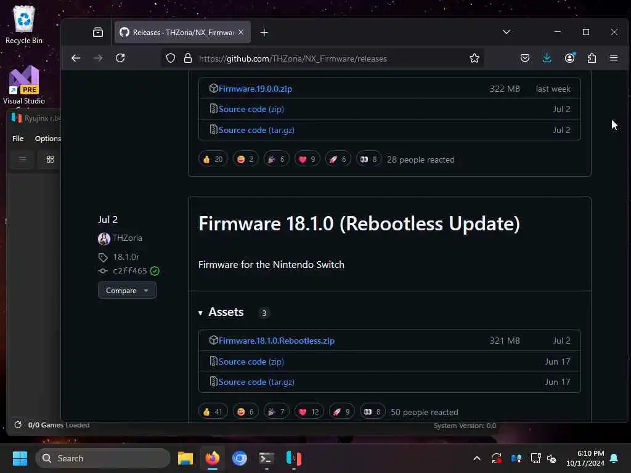Open a new tab with plus button

tap(264, 32)
